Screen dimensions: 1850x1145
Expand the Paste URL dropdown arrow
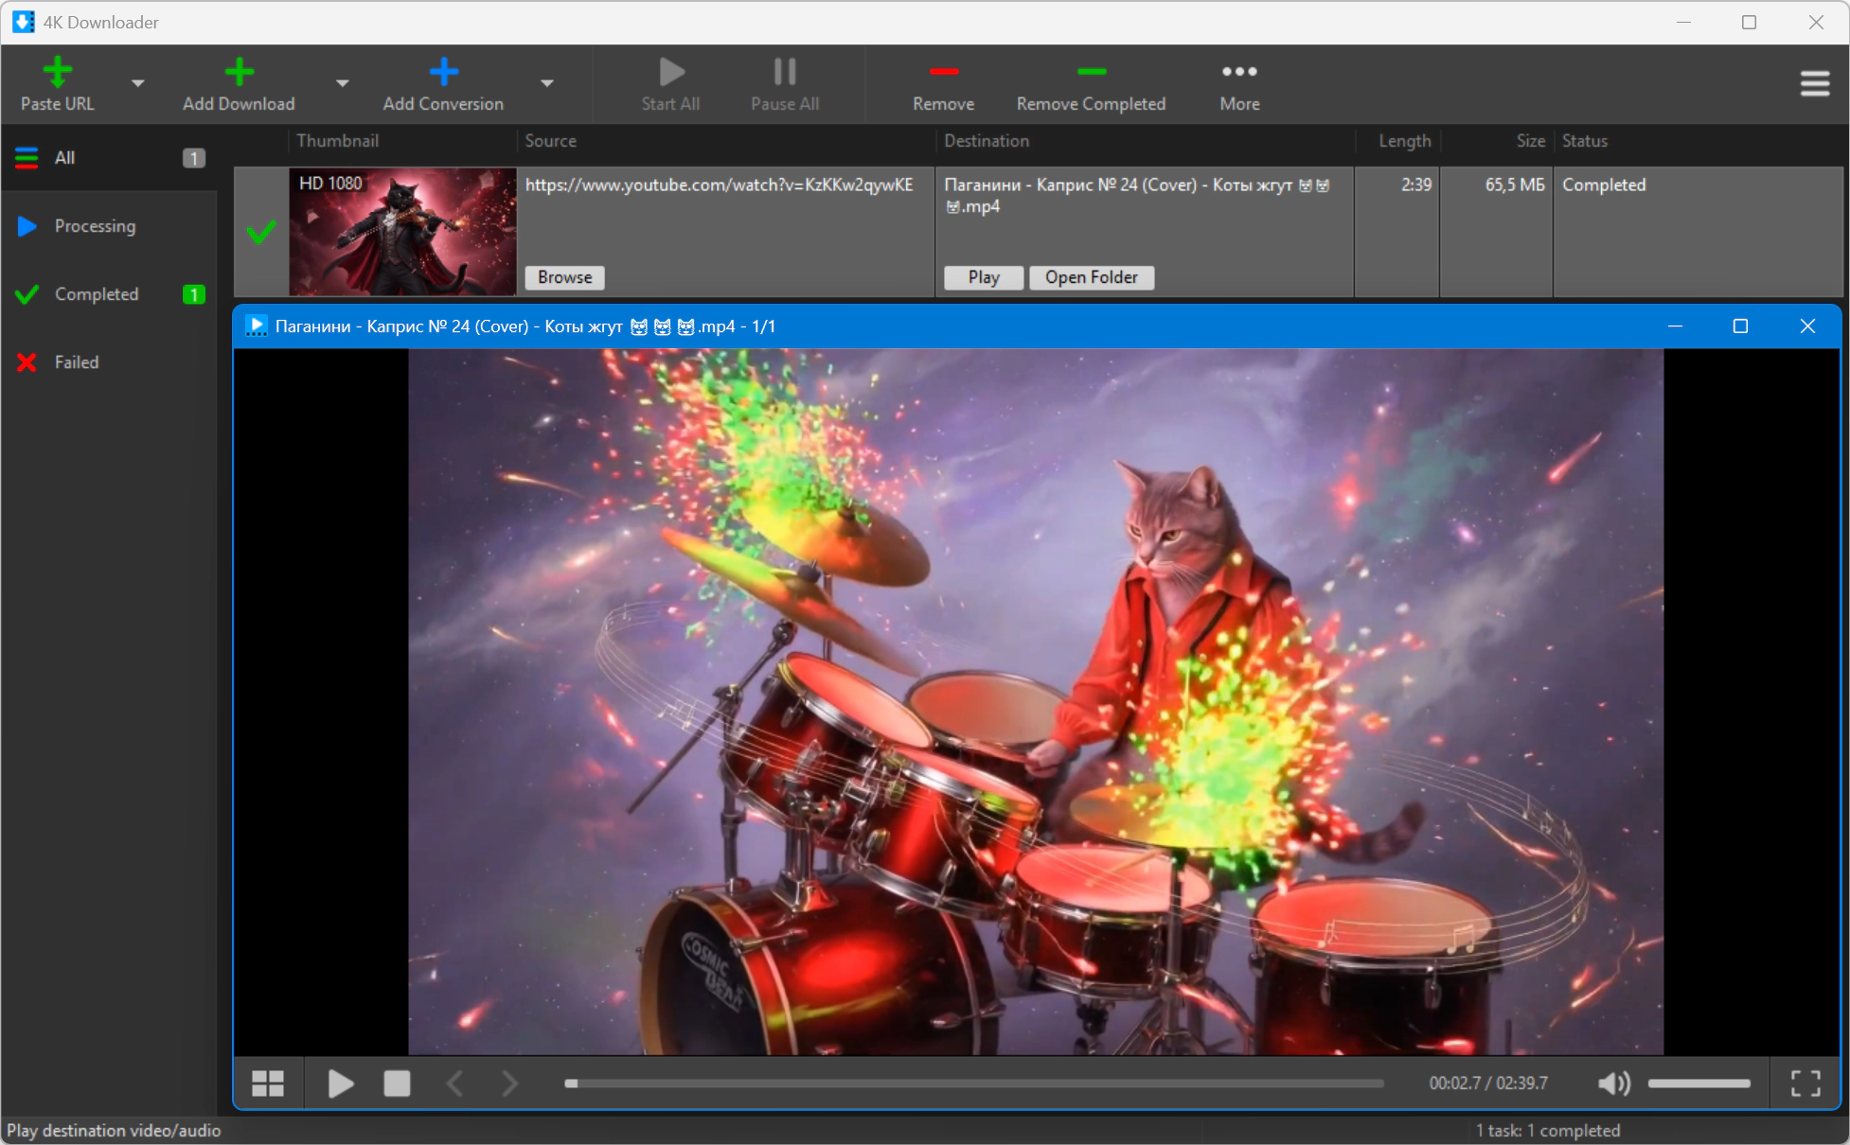(138, 83)
